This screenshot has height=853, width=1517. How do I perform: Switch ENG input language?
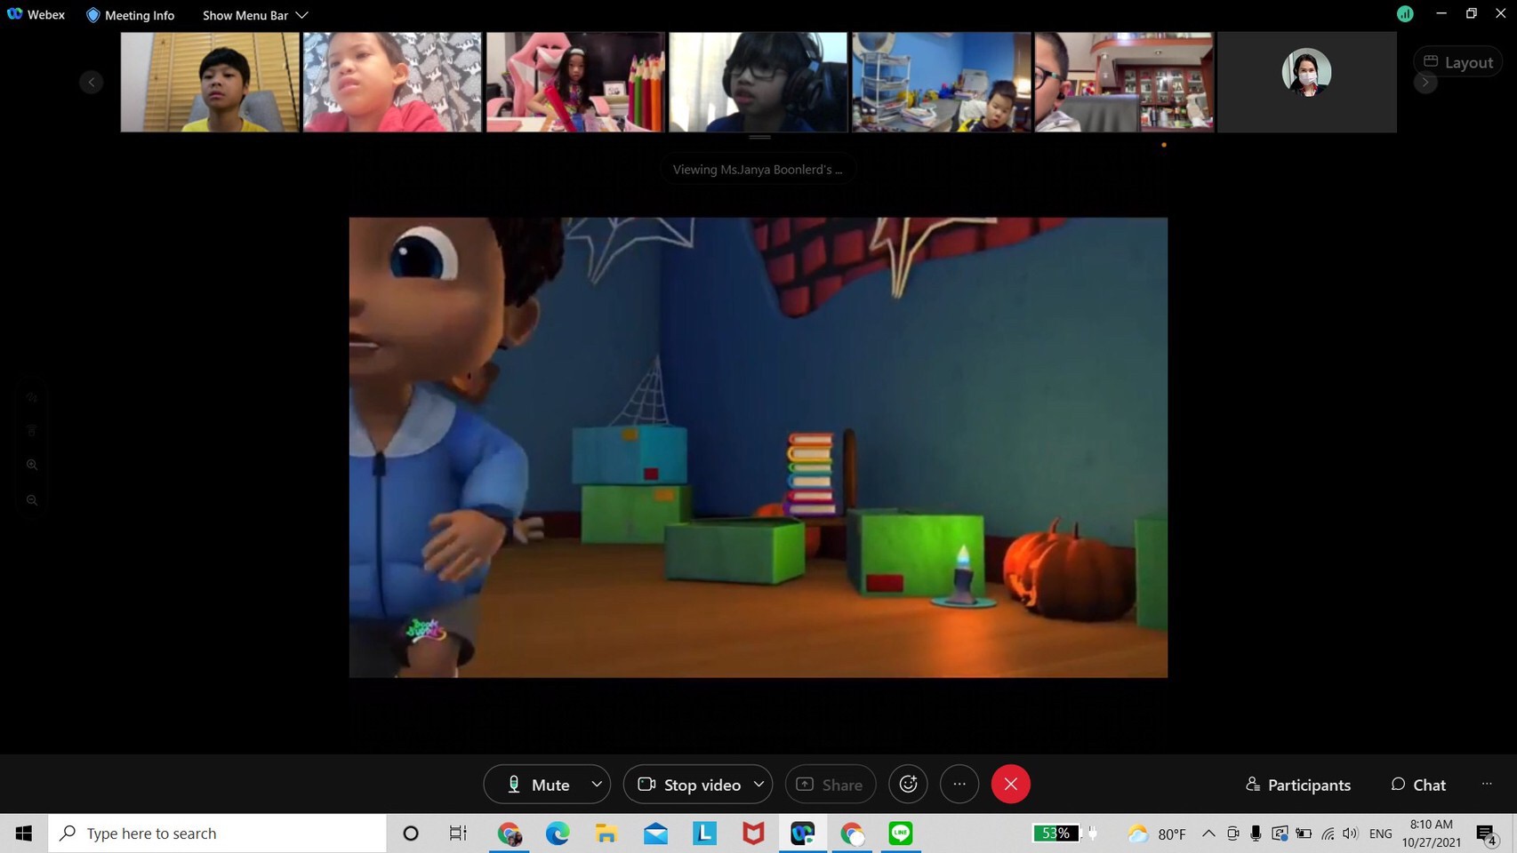coord(1381,833)
